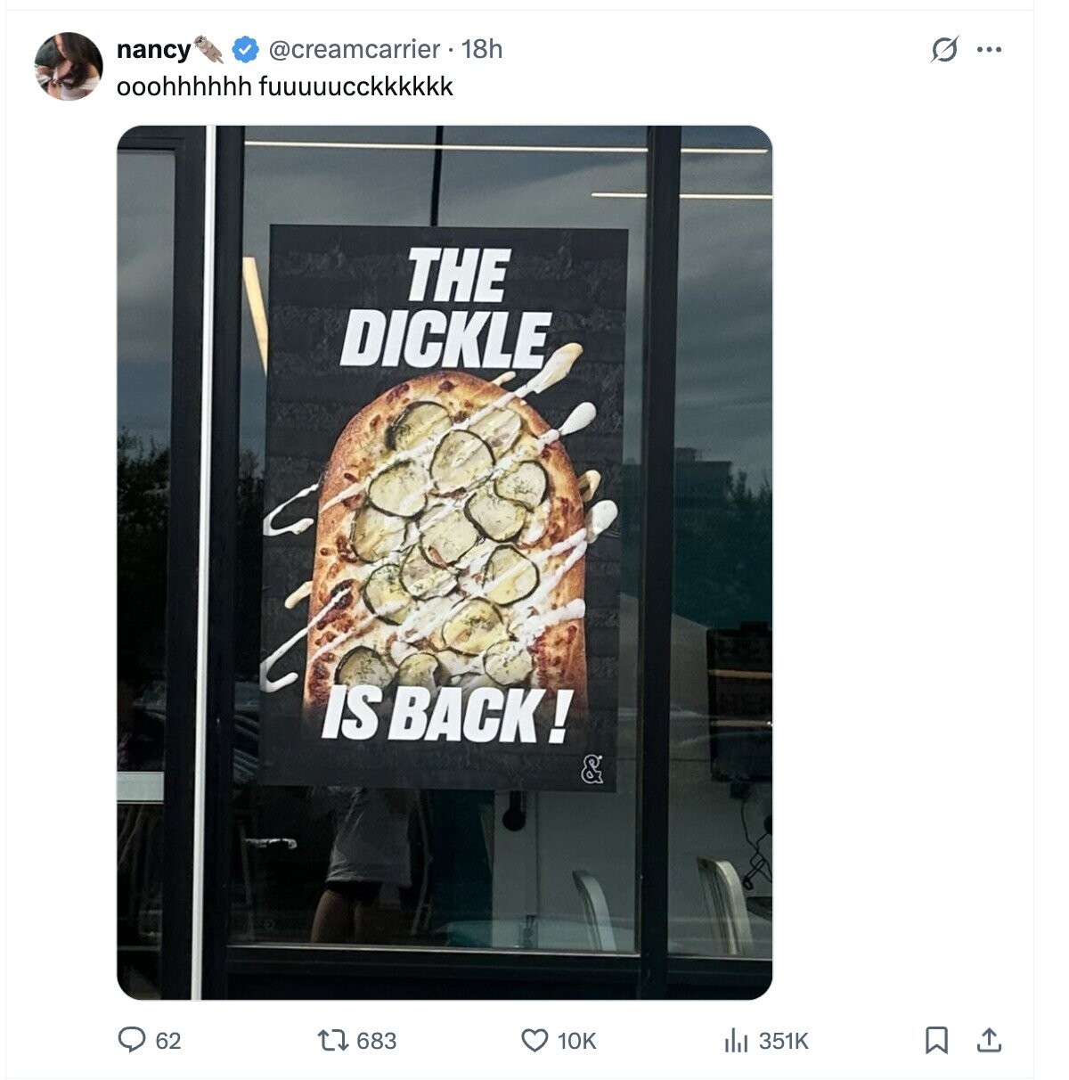Screen dimensions: 1069x1080
Task: Click the reply speech bubble icon
Action: coord(133,1039)
